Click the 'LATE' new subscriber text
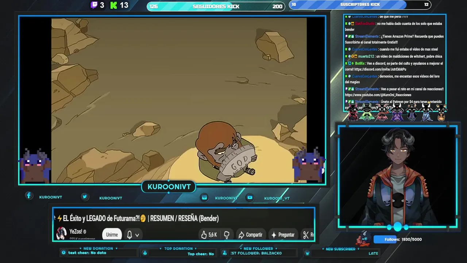Image resolution: width=467 pixels, height=263 pixels. click(x=373, y=253)
